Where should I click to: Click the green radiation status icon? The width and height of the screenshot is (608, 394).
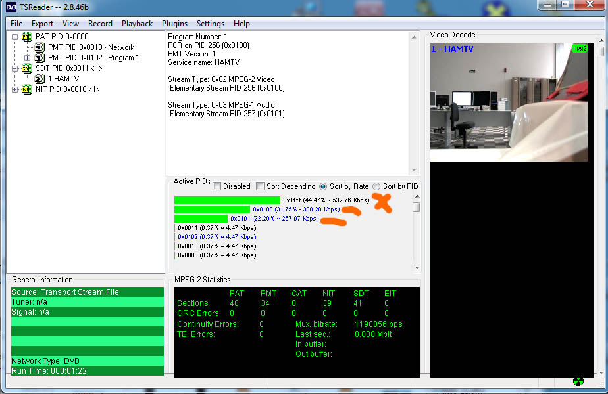coord(578,382)
